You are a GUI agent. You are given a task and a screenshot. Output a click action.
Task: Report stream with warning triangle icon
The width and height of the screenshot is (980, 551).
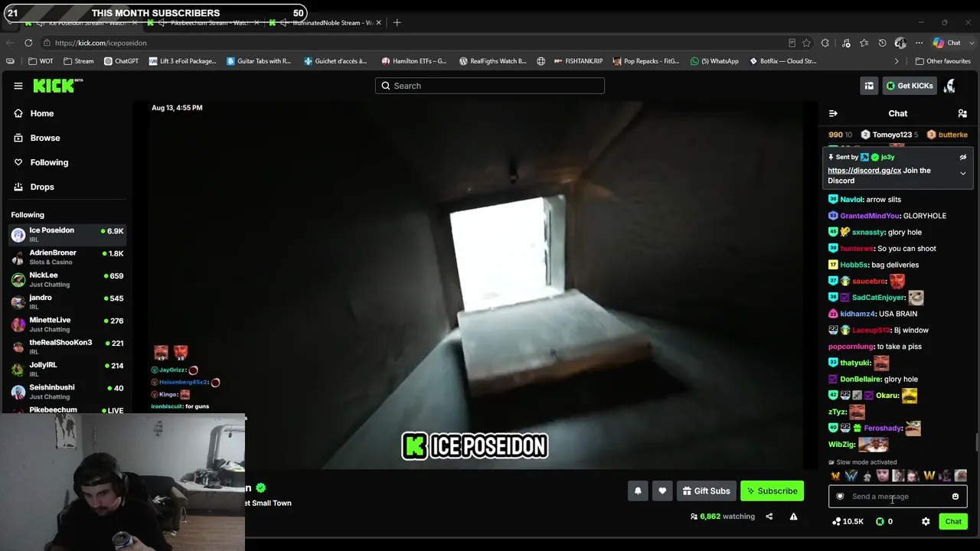(x=793, y=517)
